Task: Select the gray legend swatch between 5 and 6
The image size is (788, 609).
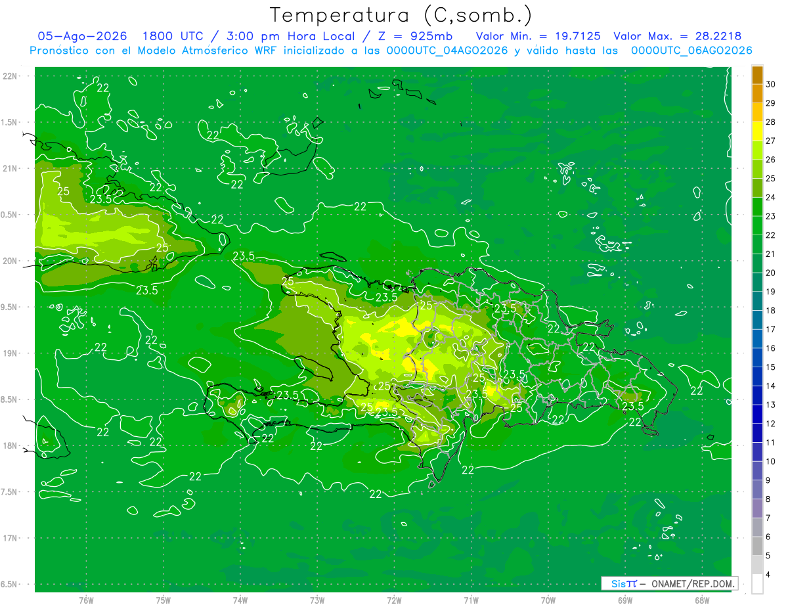Action: (757, 547)
